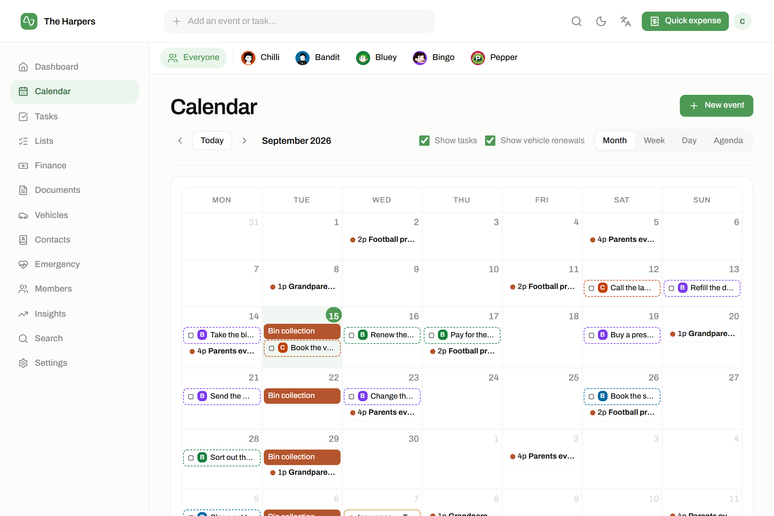
Task: Click the New event button
Action: [716, 106]
